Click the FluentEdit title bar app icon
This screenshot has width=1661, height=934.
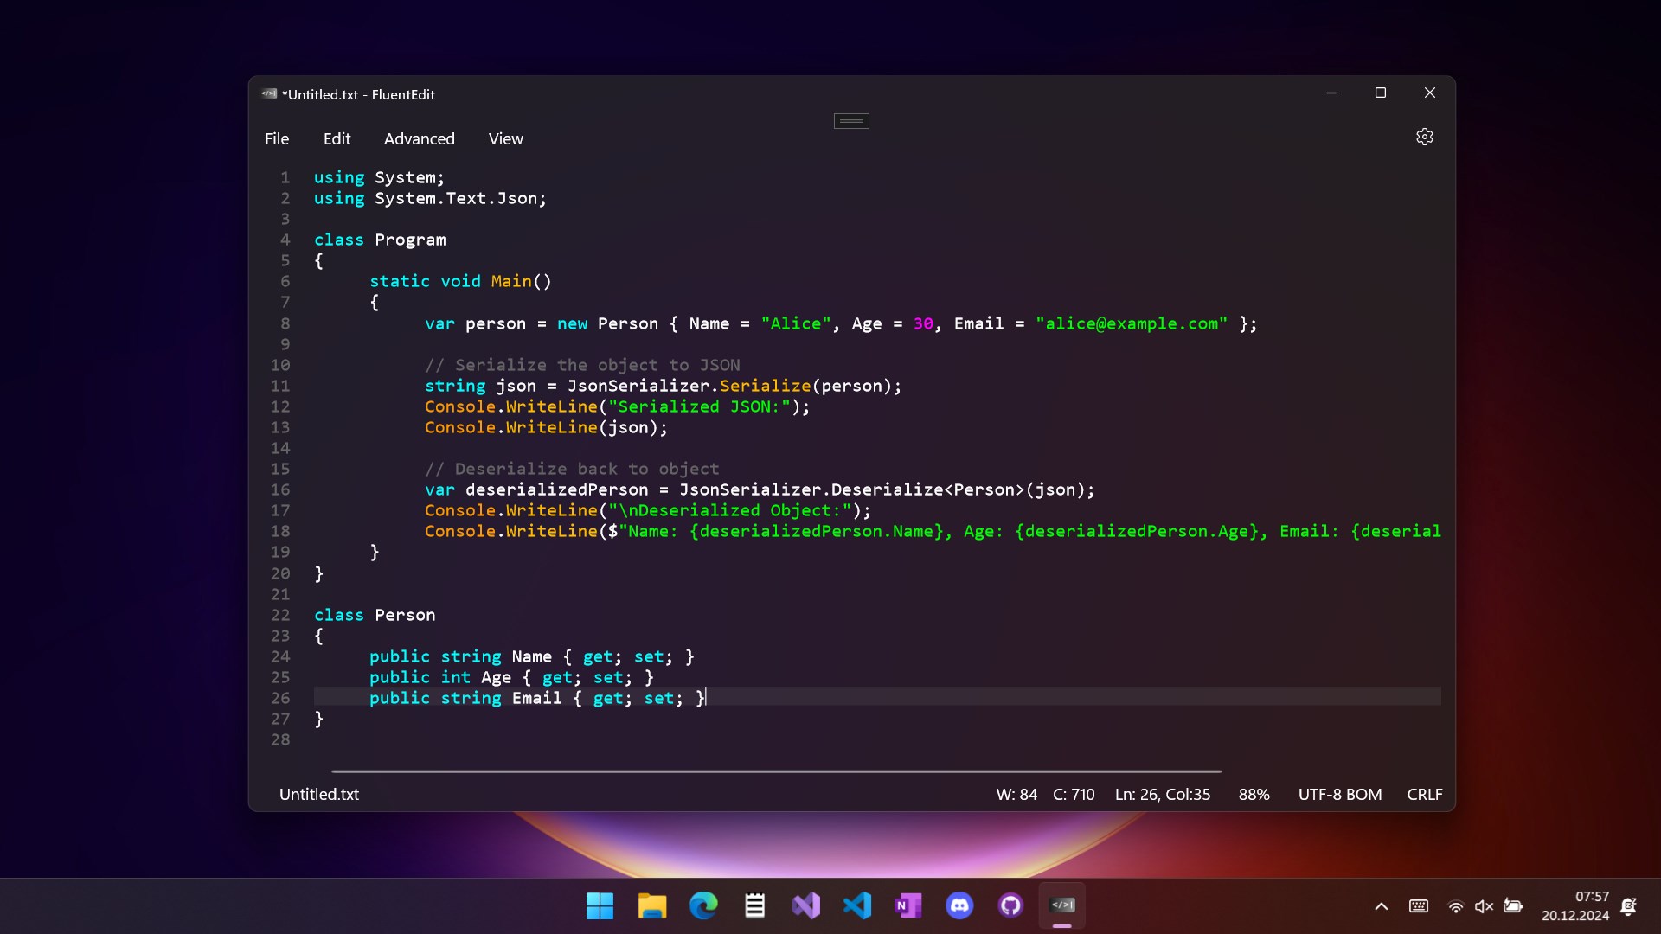tap(269, 94)
